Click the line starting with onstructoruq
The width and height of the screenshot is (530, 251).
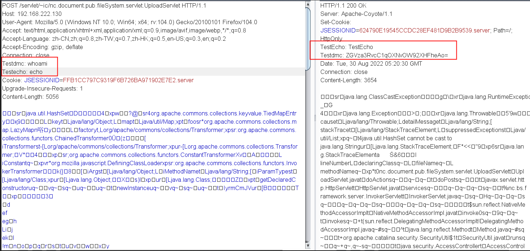150,188
